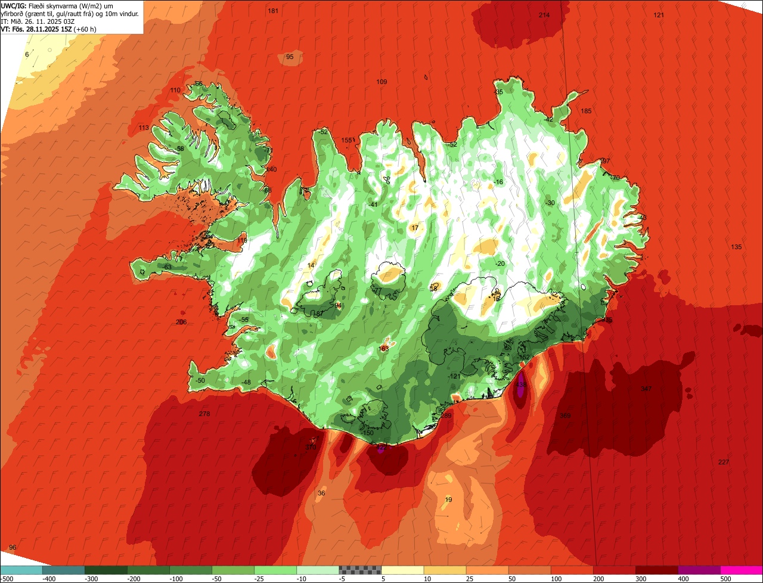The image size is (763, 583).
Task: Pick the dark maroon swatch between 300 and 400
Action: tap(656, 570)
